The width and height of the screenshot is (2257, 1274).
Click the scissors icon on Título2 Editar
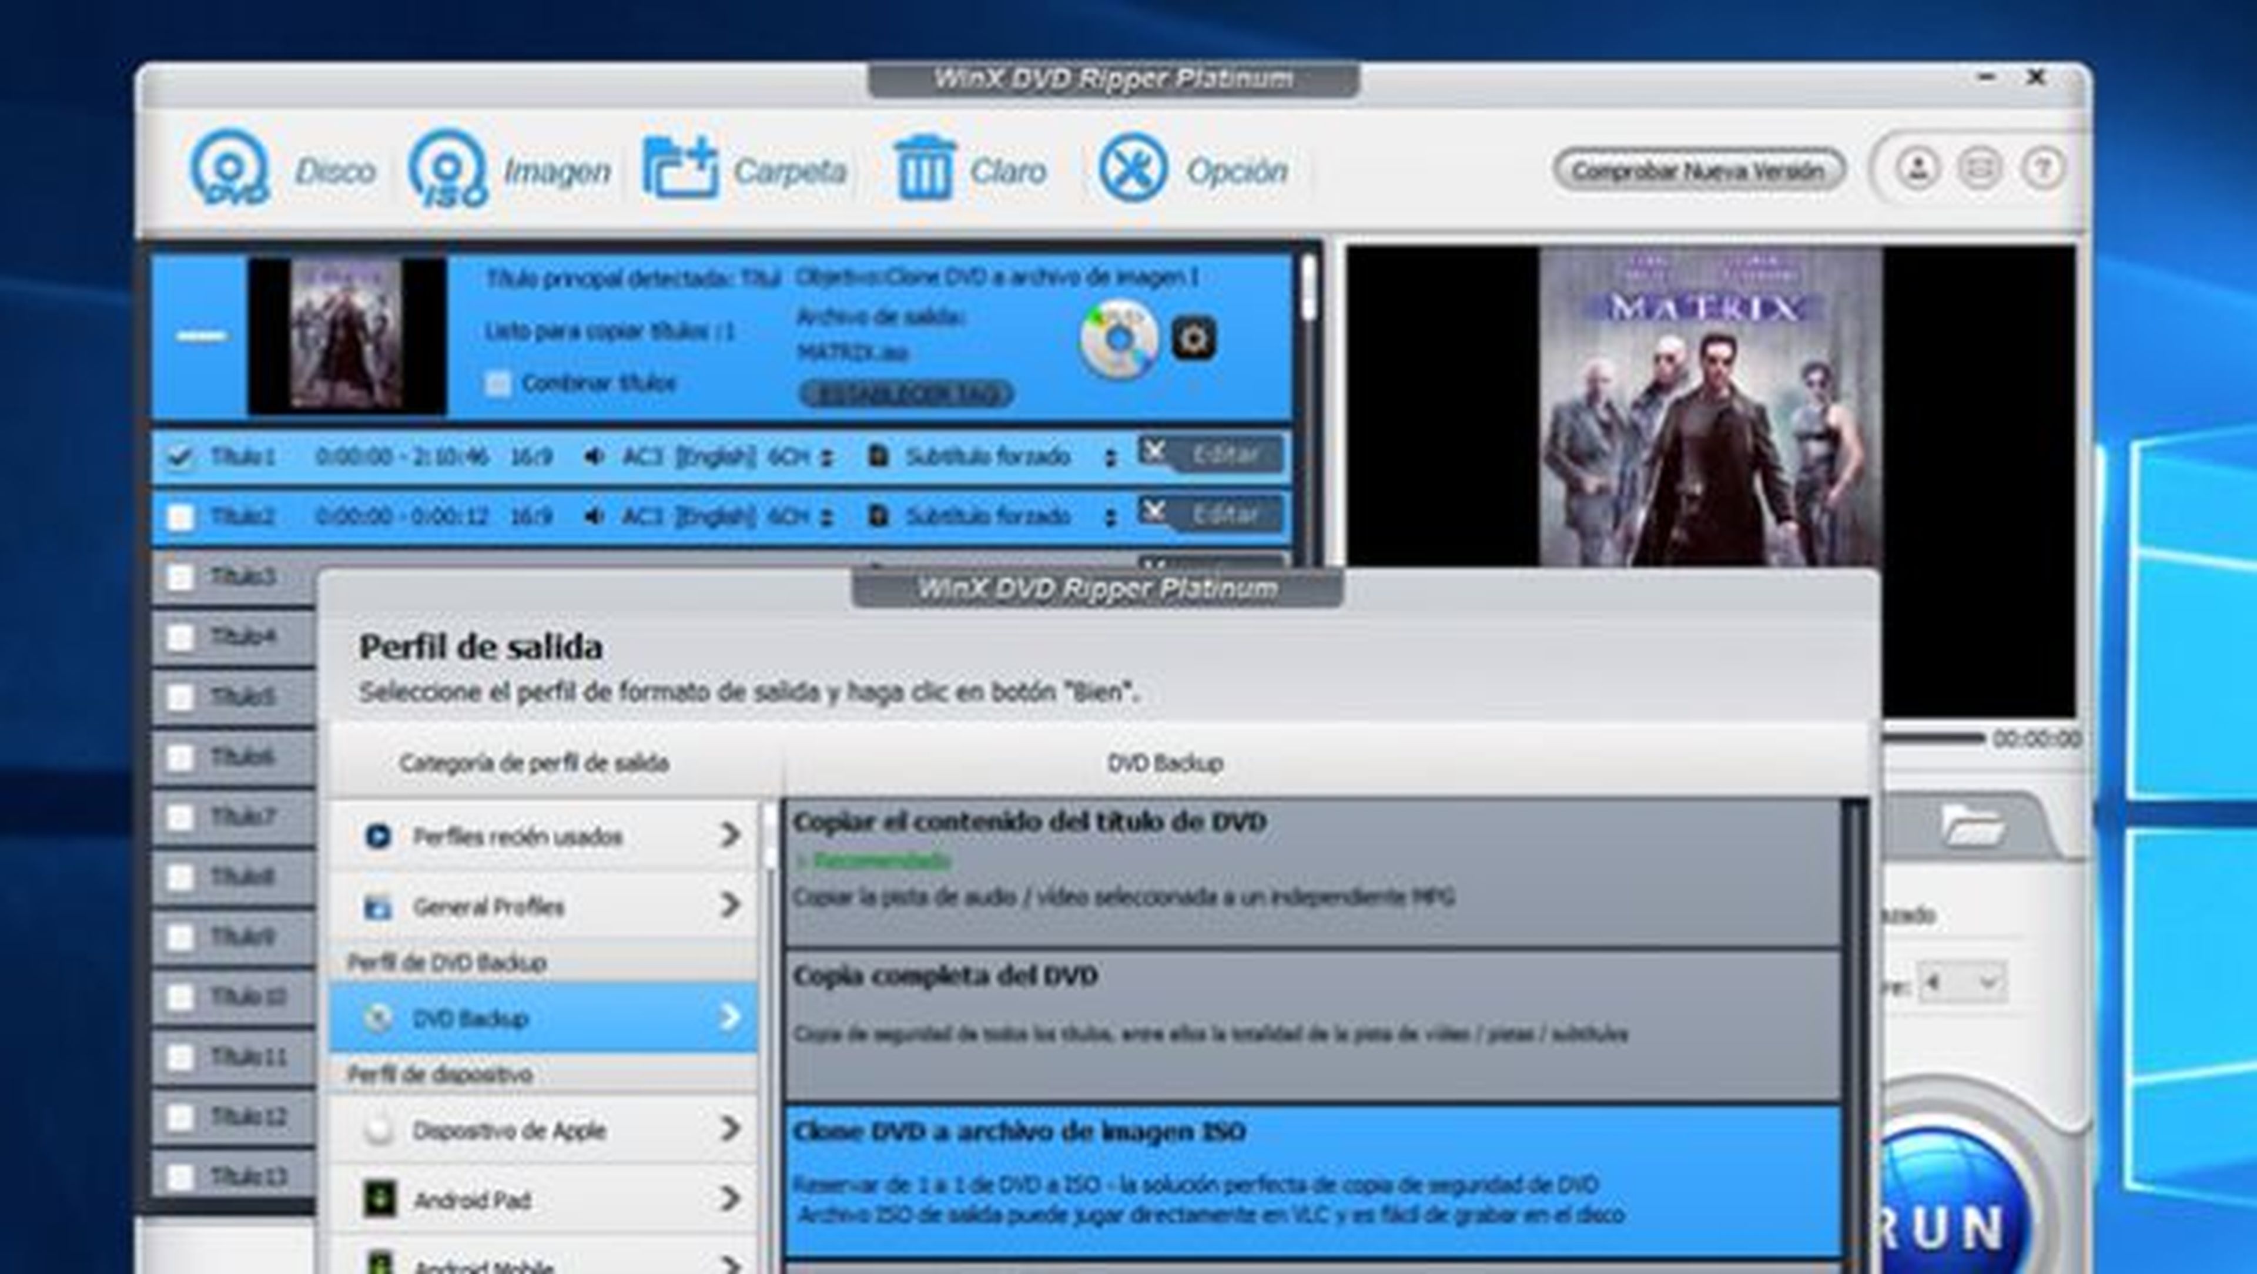1154,511
